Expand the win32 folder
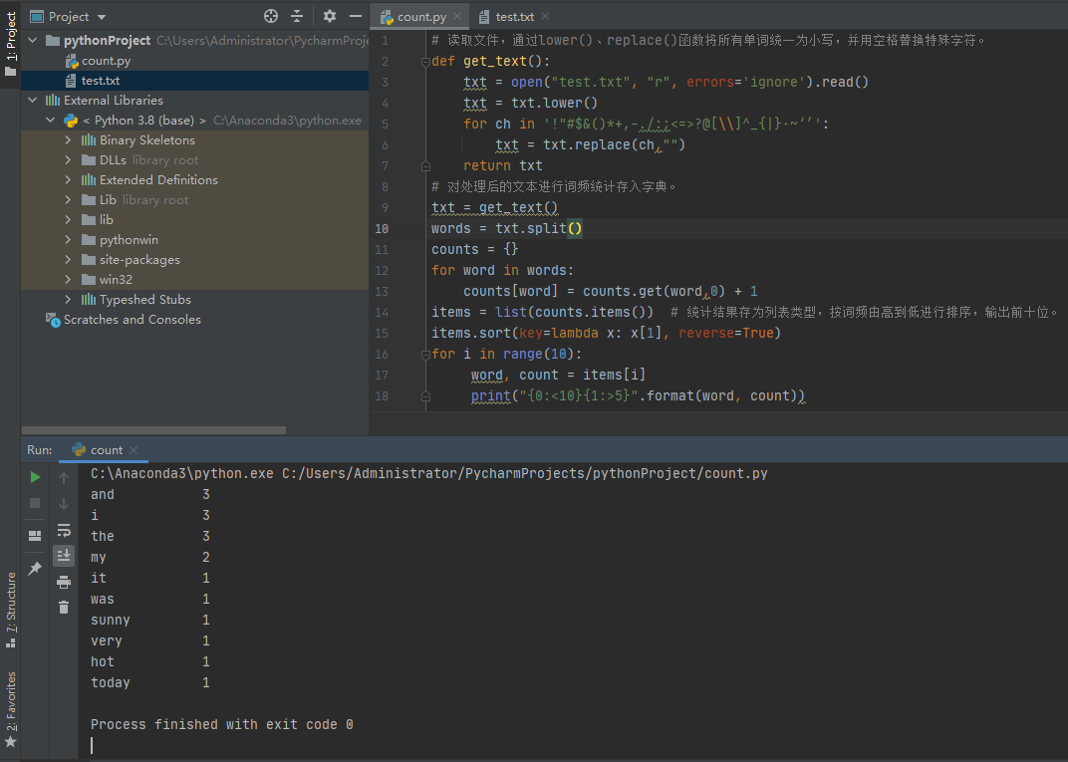This screenshot has width=1068, height=762. [68, 280]
